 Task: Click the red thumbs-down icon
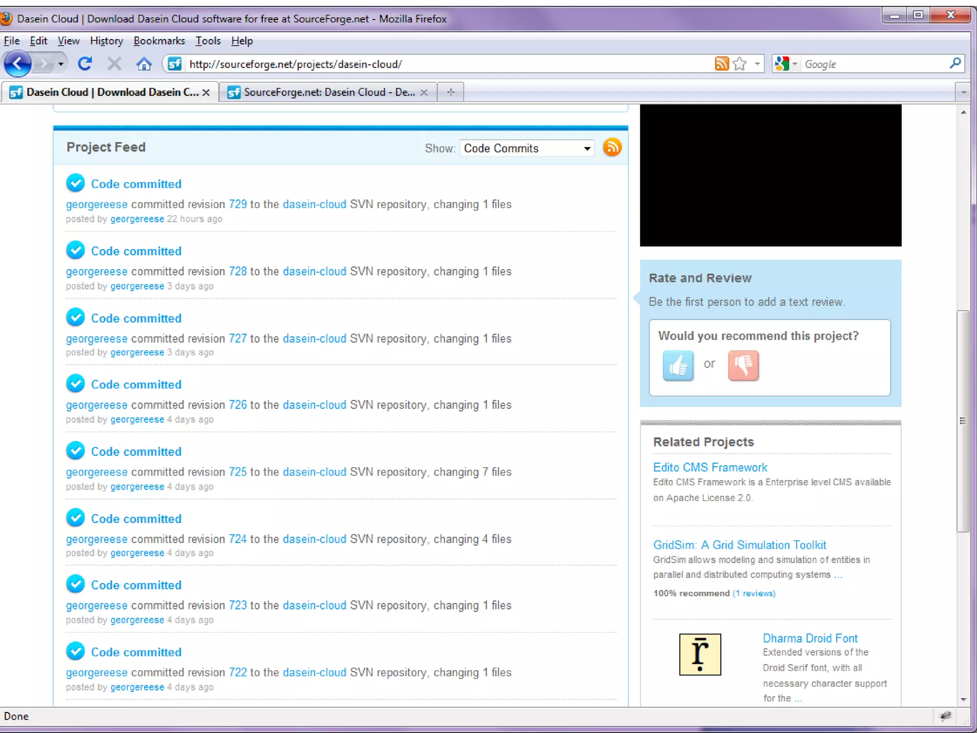tap(743, 366)
